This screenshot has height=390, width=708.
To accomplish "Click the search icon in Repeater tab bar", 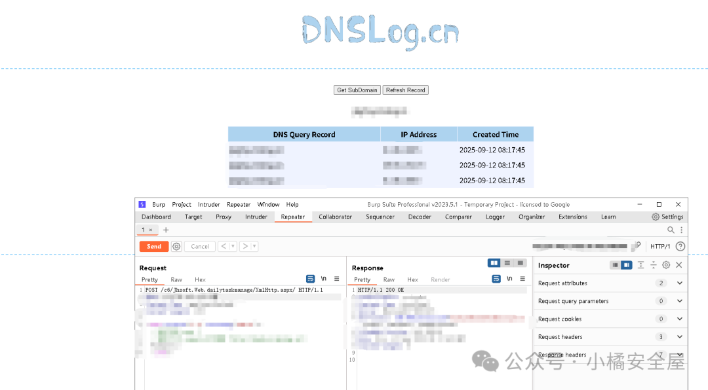I will pyautogui.click(x=671, y=230).
